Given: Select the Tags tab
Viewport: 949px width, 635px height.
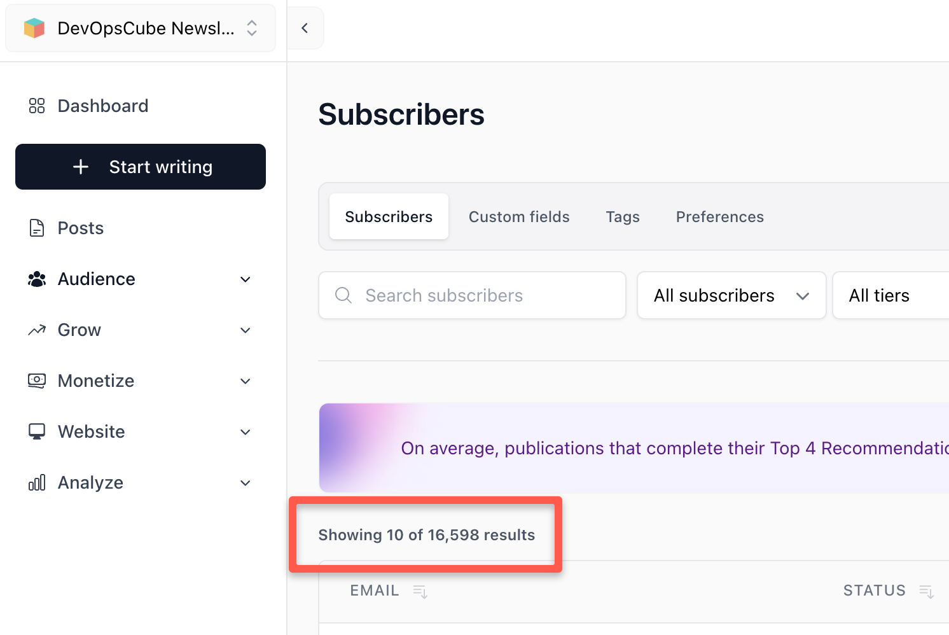Looking at the screenshot, I should pyautogui.click(x=623, y=216).
